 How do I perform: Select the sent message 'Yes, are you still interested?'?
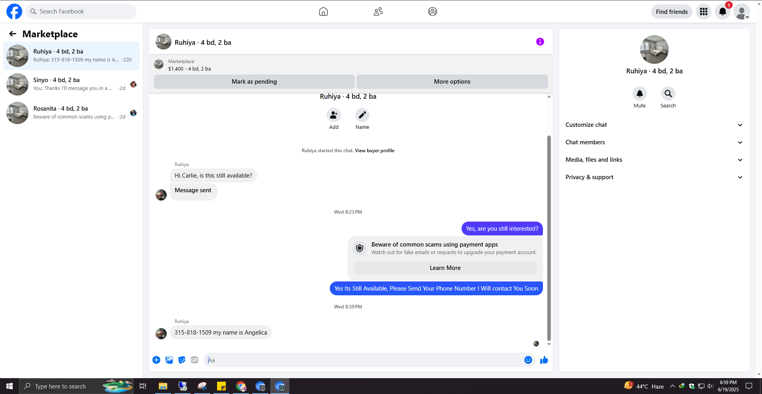tap(502, 229)
